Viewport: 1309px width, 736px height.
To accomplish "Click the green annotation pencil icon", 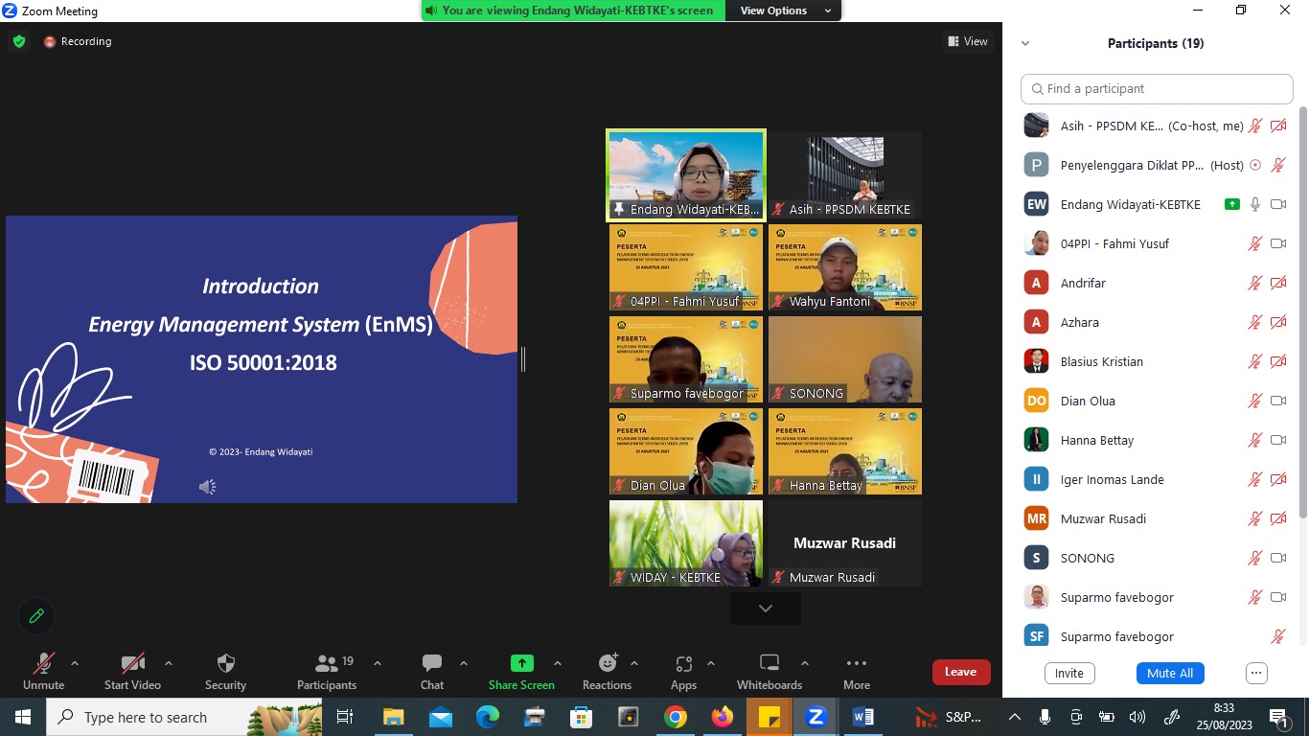I will pos(36,616).
